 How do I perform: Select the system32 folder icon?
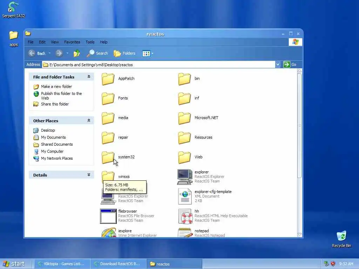click(x=108, y=158)
